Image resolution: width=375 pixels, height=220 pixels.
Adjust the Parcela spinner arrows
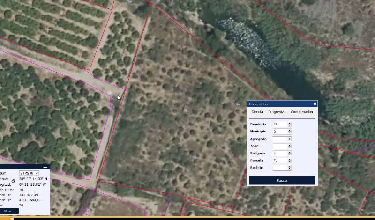[x=290, y=161]
